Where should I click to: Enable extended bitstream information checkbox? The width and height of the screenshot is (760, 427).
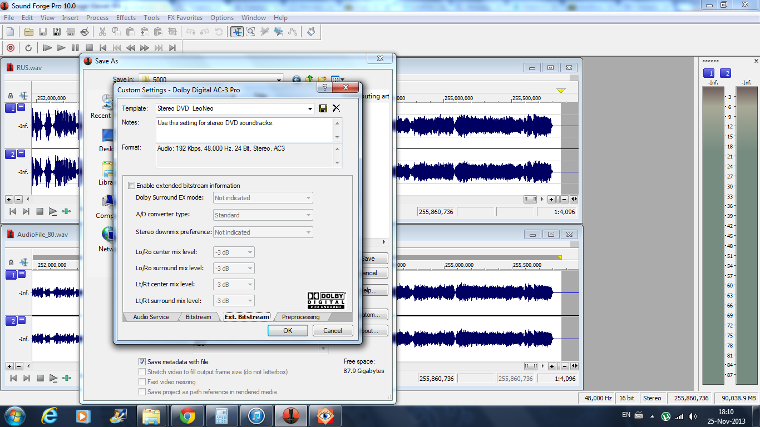[132, 186]
